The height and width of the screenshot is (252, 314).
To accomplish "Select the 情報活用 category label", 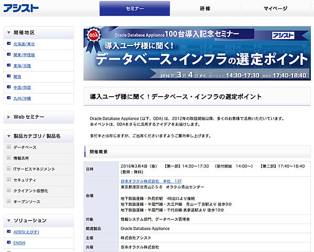I will click(21, 158).
